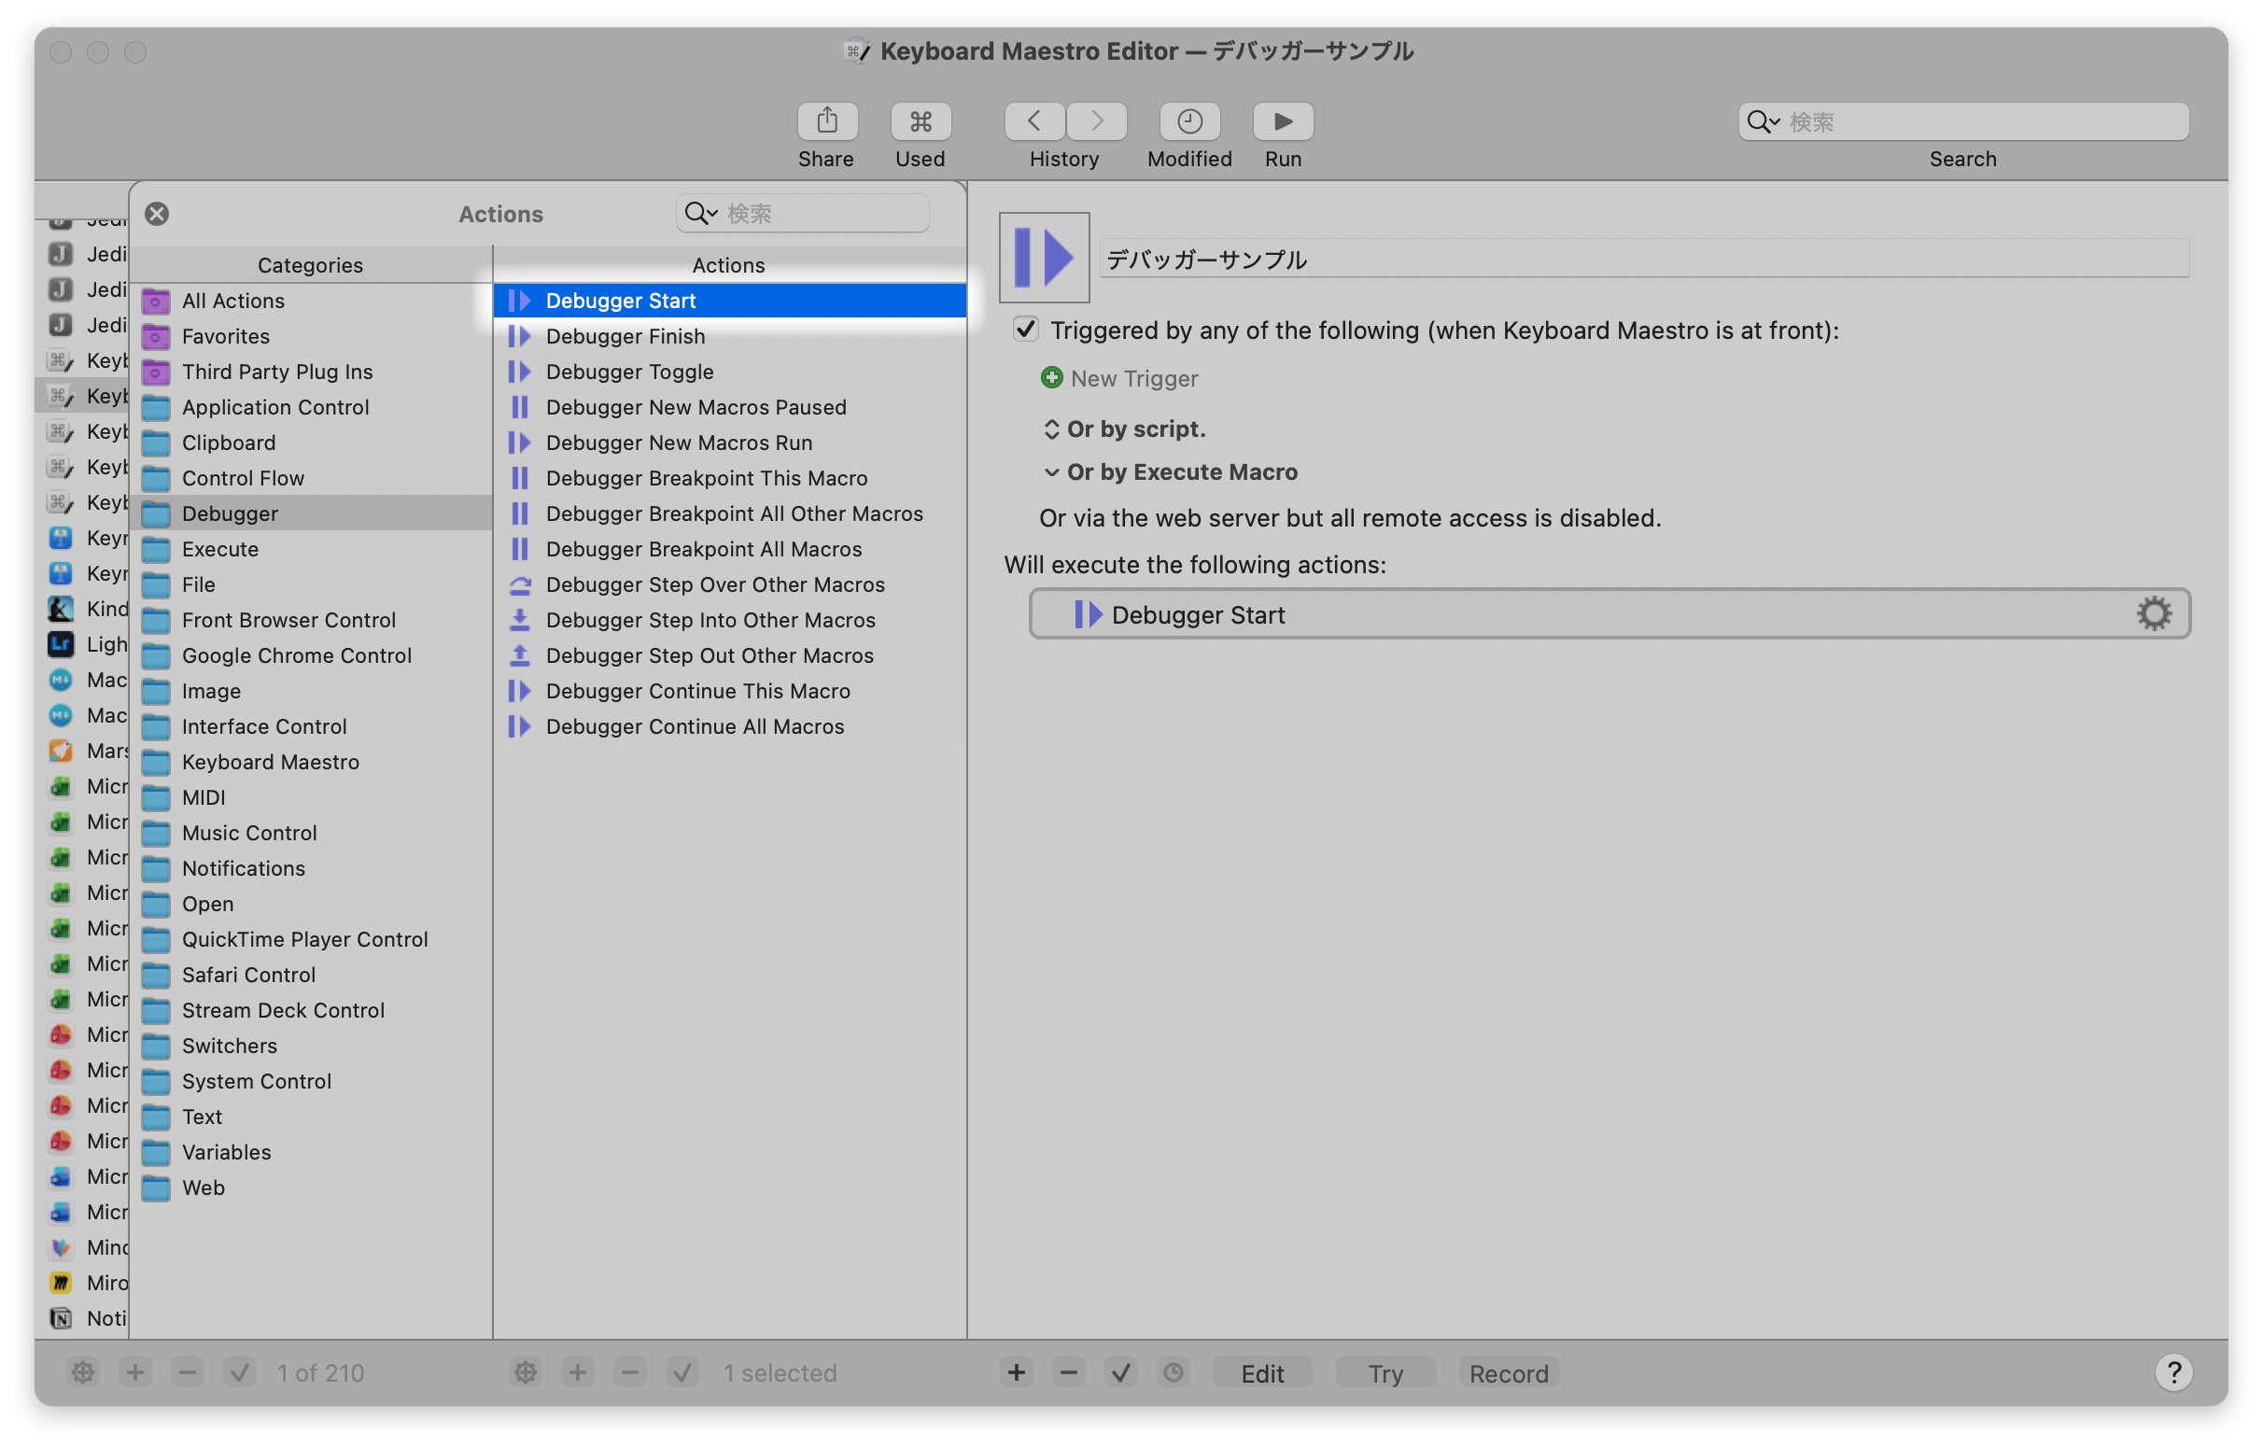Click the Modified clock icon

click(x=1188, y=121)
